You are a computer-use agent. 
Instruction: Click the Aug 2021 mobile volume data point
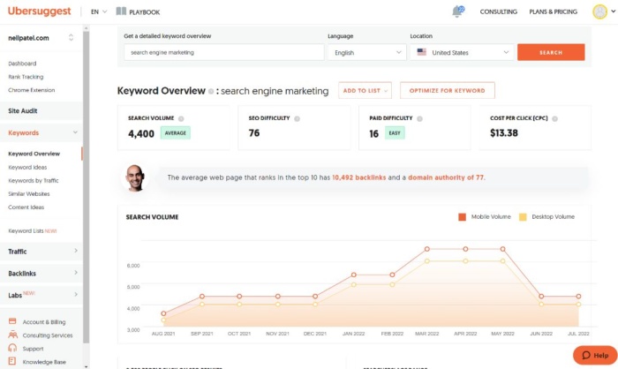[x=163, y=313]
